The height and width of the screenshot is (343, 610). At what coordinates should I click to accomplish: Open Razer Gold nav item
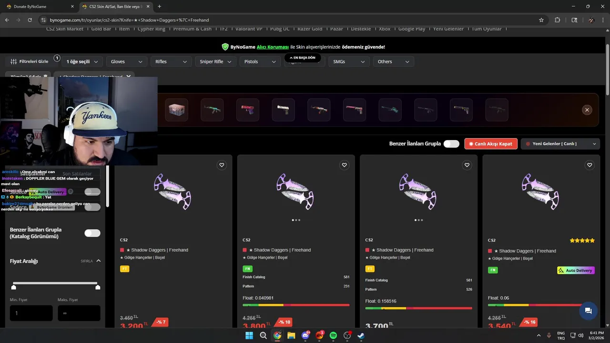click(x=310, y=29)
